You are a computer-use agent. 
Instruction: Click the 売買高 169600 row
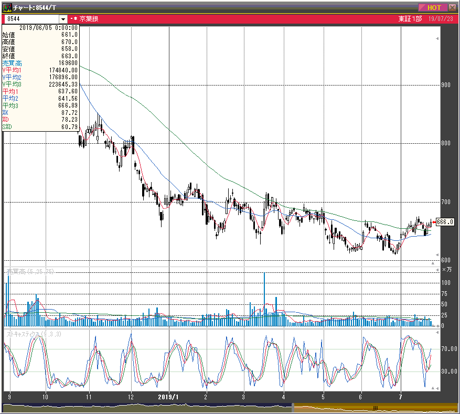point(40,63)
